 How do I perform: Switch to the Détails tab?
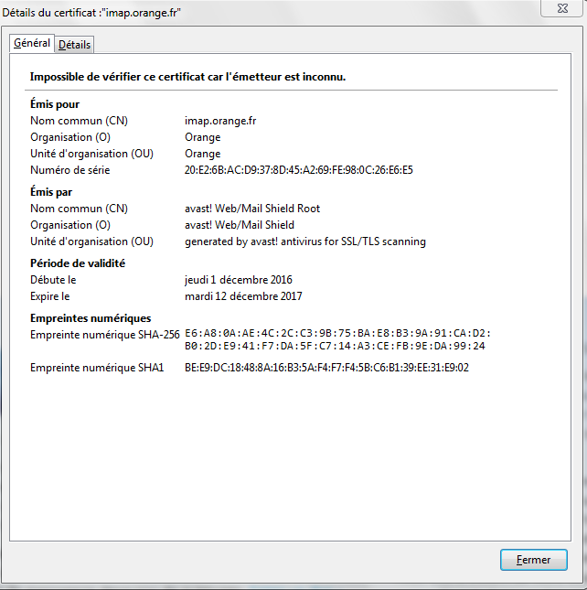point(74,45)
